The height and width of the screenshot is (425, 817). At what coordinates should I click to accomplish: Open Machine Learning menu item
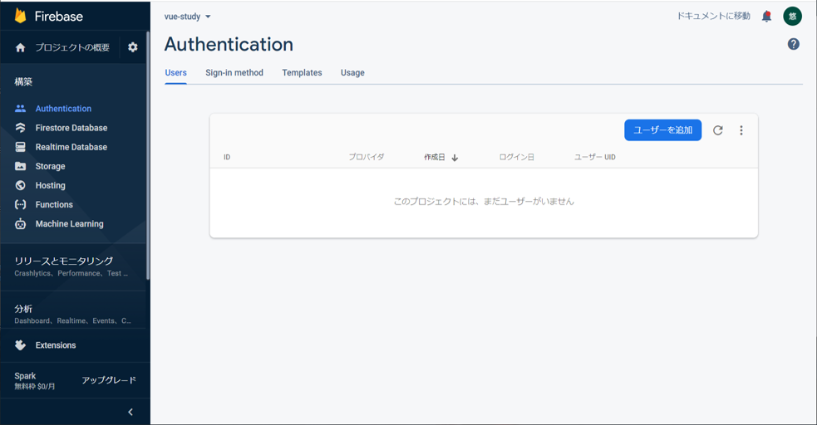pyautogui.click(x=69, y=224)
